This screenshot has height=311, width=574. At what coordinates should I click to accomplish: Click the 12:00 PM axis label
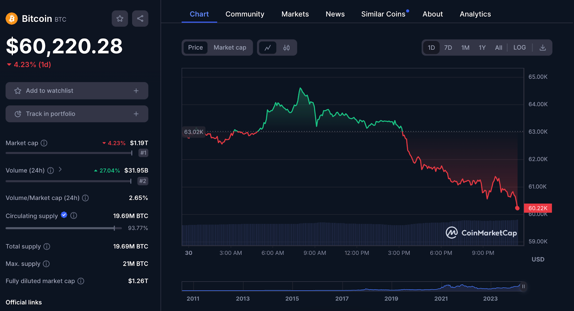pos(357,253)
